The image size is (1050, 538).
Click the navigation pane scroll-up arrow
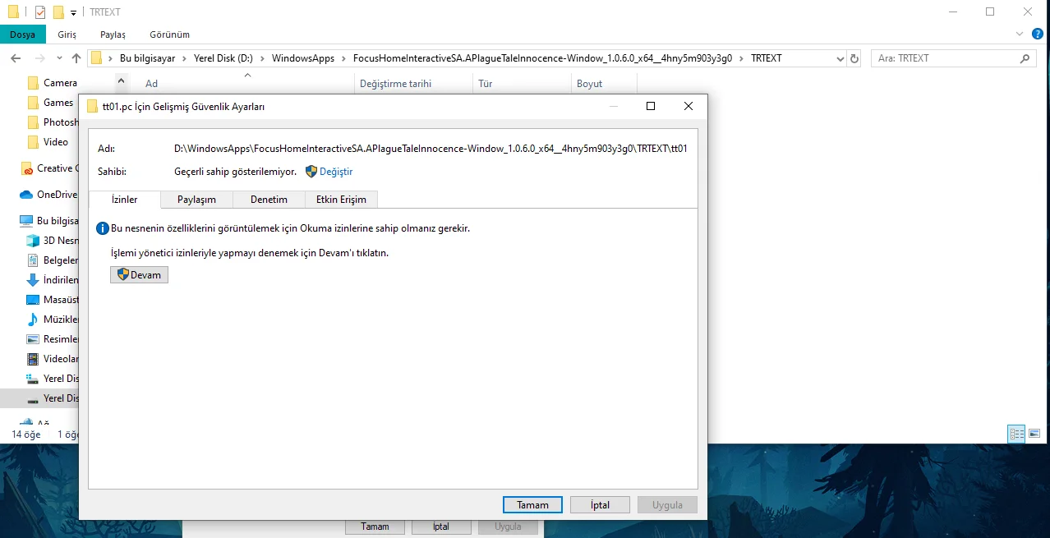(x=121, y=81)
